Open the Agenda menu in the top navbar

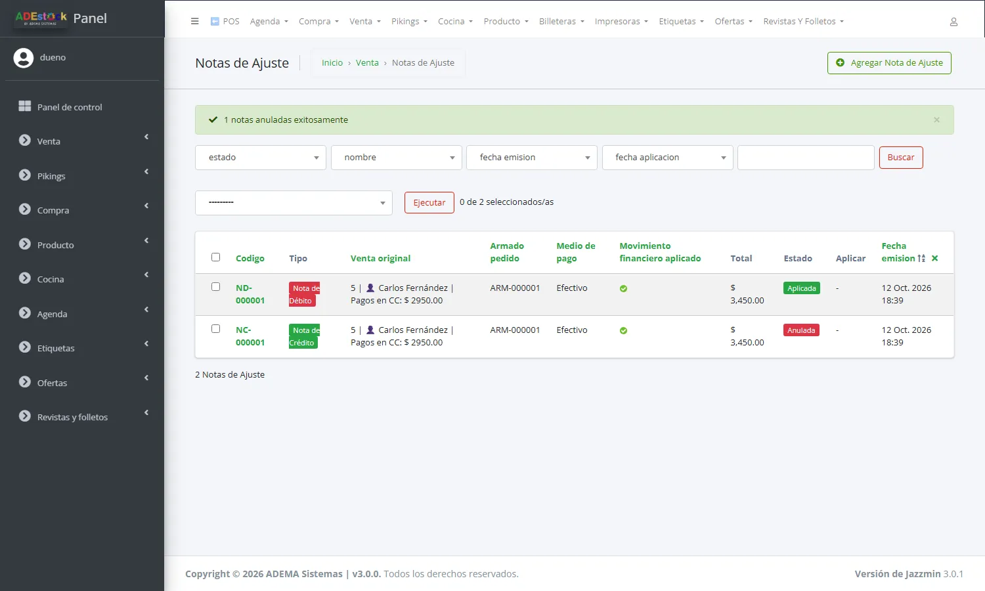pyautogui.click(x=269, y=21)
